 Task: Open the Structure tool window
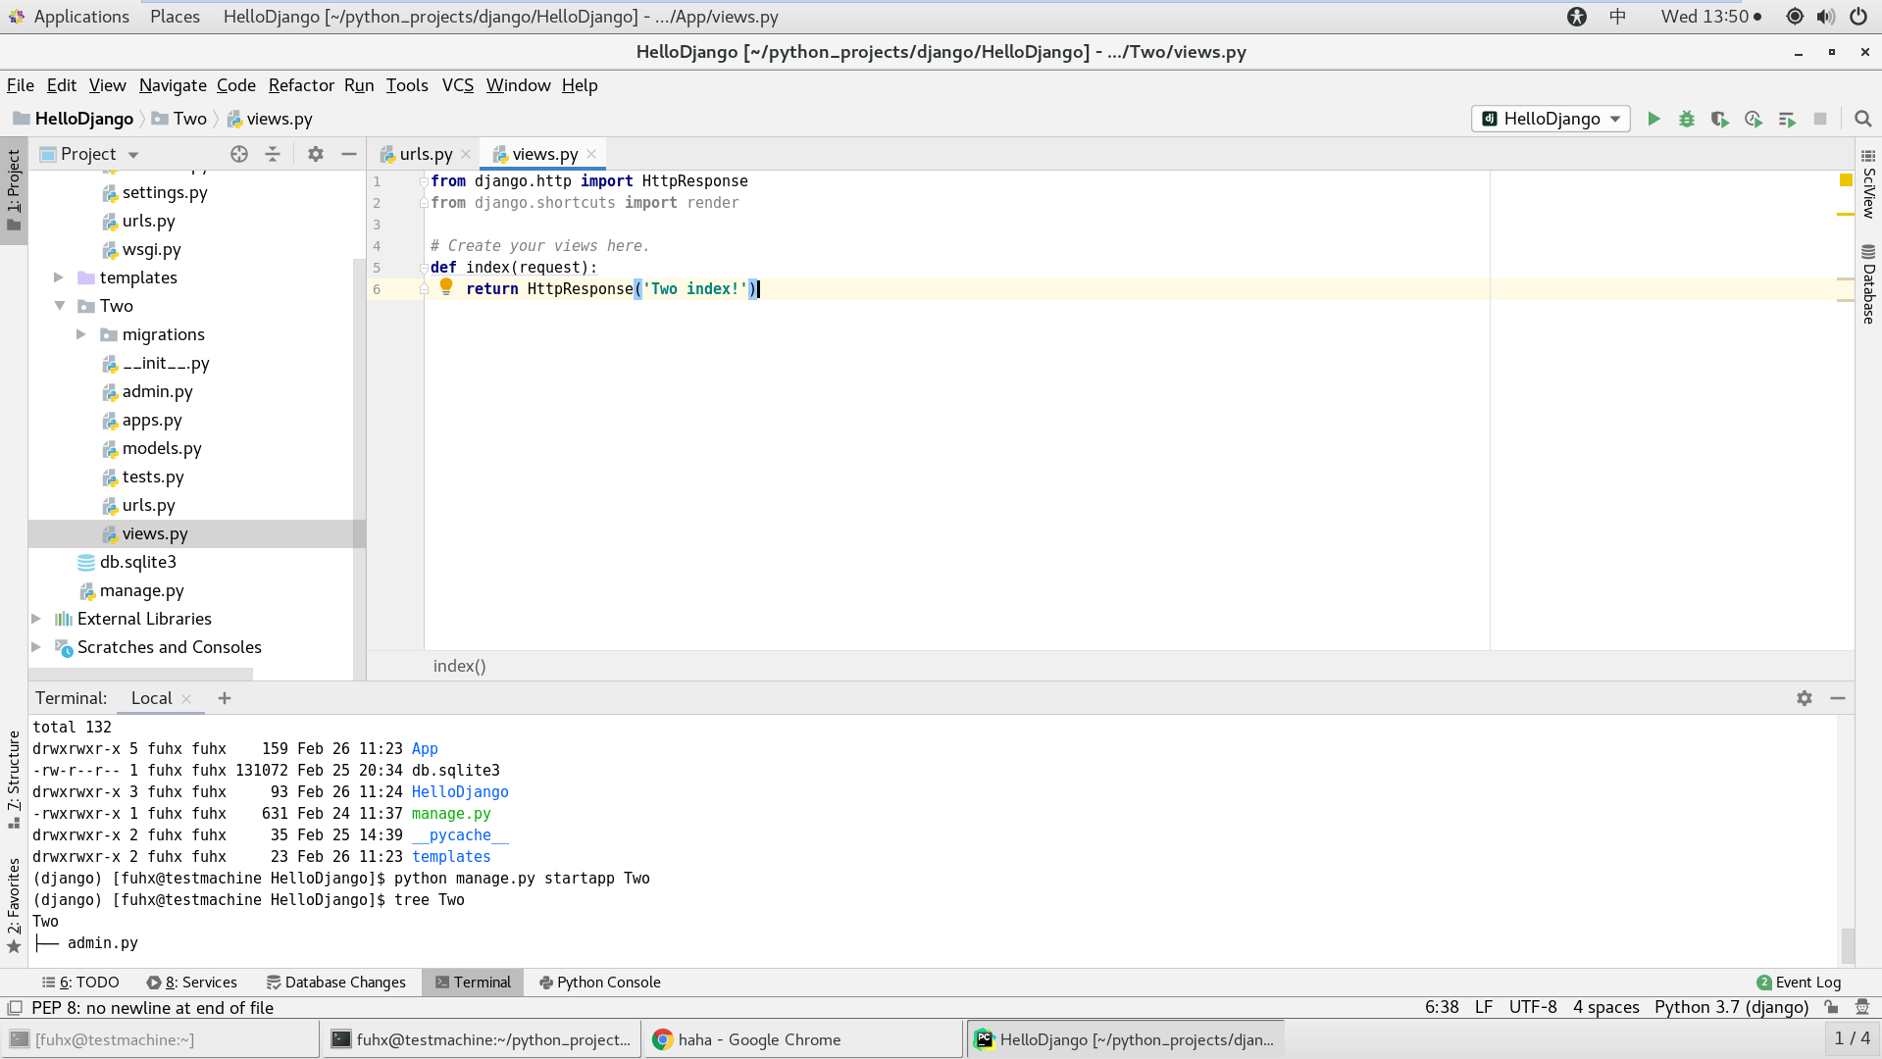[x=14, y=781]
